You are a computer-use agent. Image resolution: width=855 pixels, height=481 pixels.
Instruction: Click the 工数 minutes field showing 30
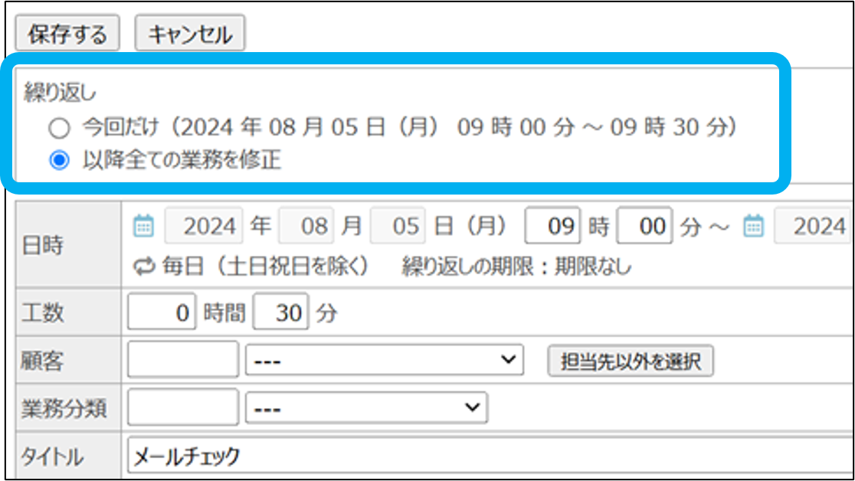tap(280, 312)
